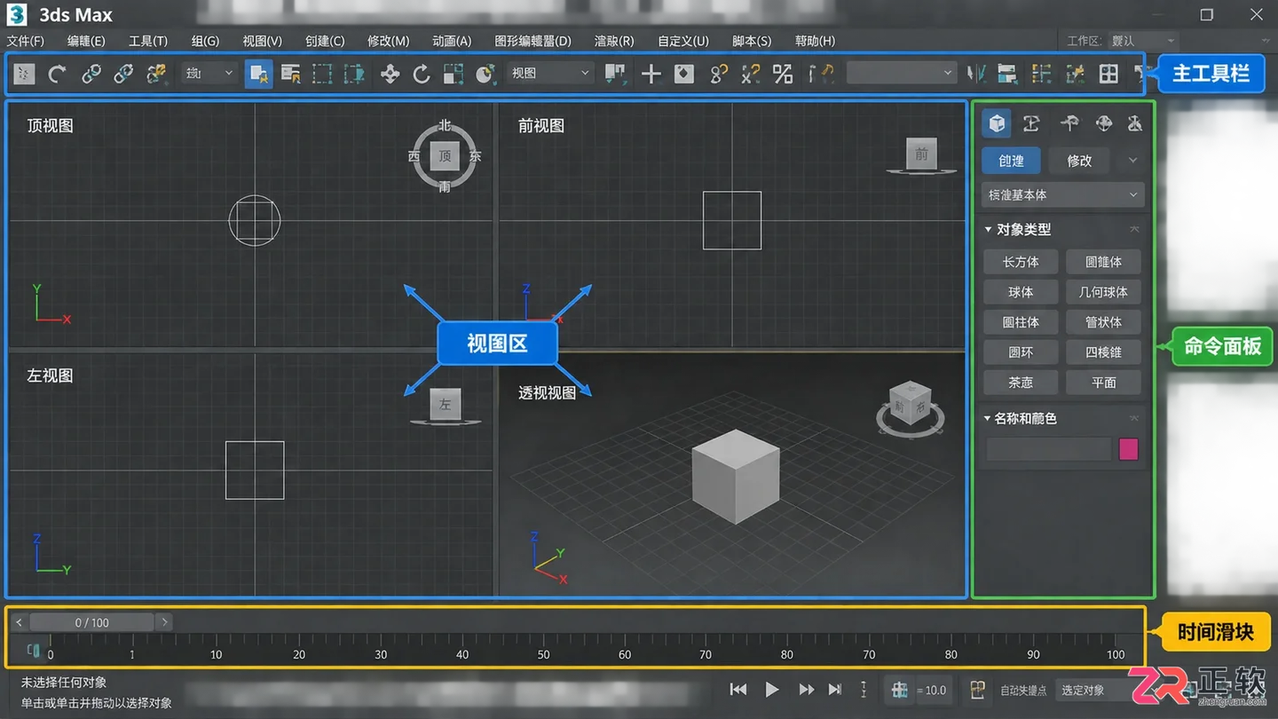Image resolution: width=1278 pixels, height=719 pixels.
Task: Select the Link tool in main toolbar
Action: pos(91,74)
